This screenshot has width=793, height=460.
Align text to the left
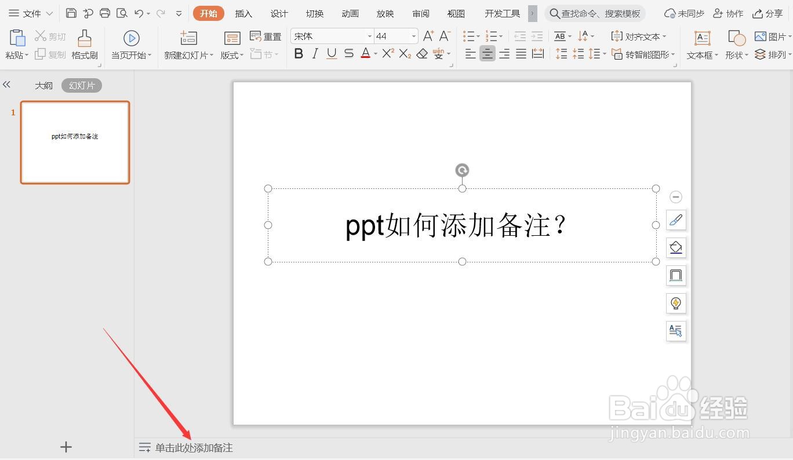point(471,54)
